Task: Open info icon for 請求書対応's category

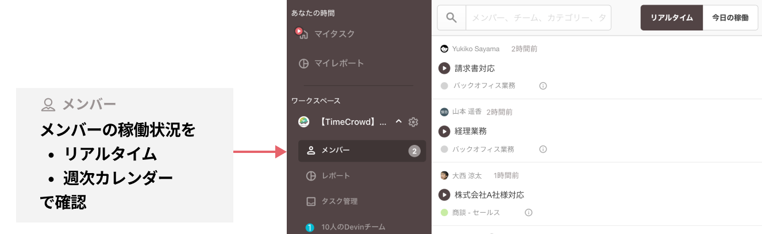Action: click(x=543, y=86)
